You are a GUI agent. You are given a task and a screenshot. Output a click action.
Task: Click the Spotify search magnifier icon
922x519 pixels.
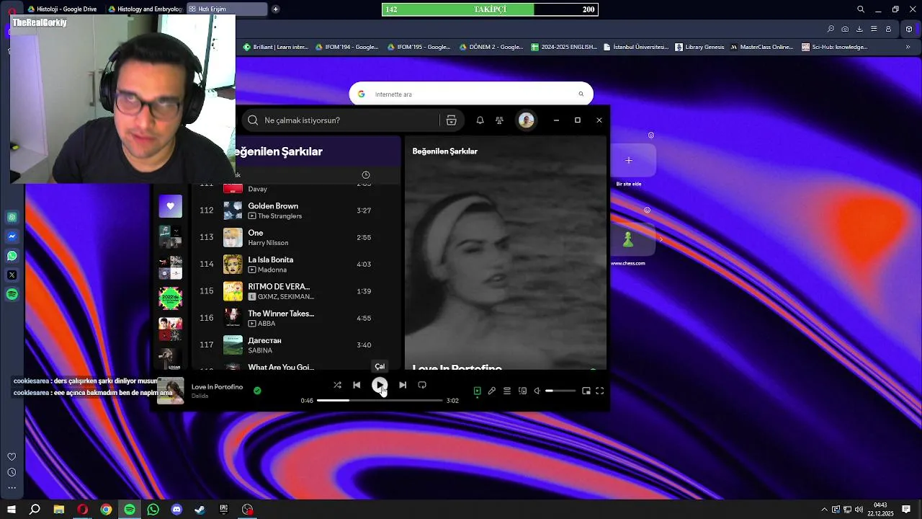pos(253,120)
